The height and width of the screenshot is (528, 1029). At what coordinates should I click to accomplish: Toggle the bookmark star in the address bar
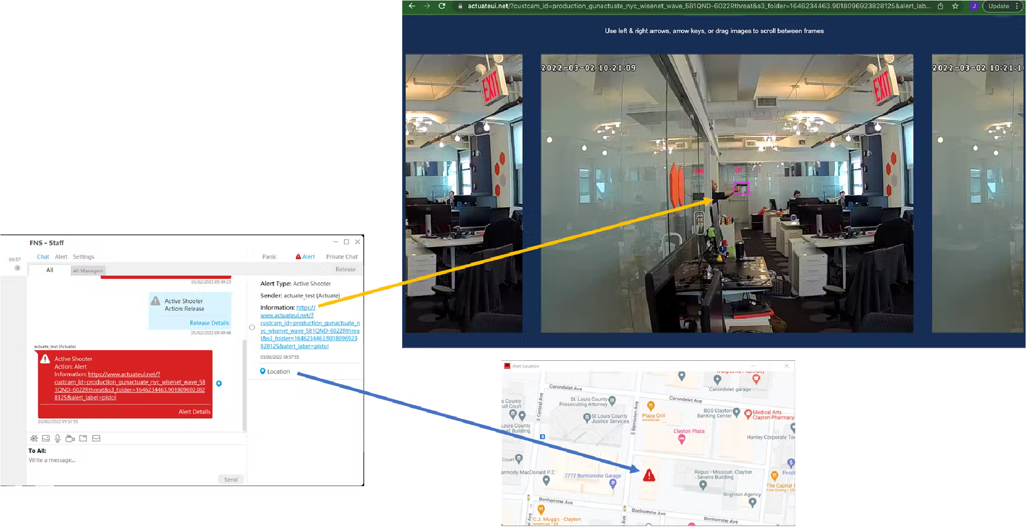[x=954, y=6]
